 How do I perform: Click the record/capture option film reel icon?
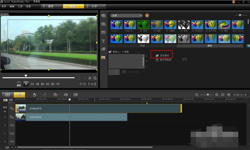tap(55, 95)
